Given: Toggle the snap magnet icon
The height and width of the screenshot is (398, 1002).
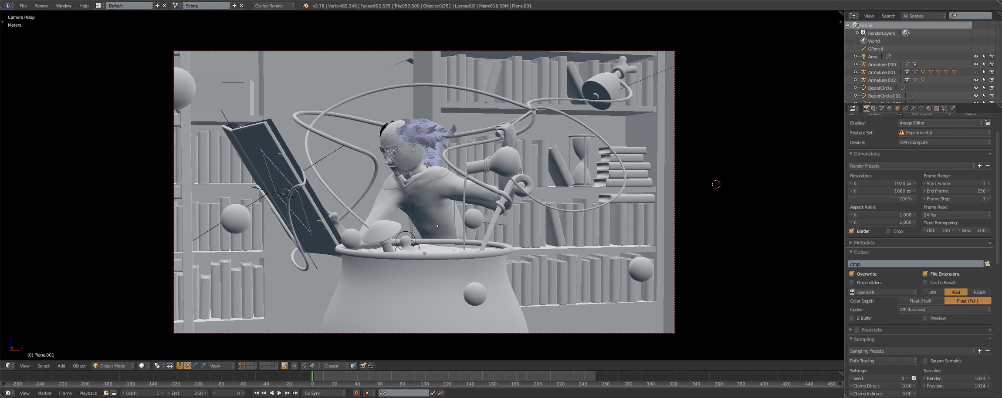Looking at the screenshot, I should click(x=304, y=366).
